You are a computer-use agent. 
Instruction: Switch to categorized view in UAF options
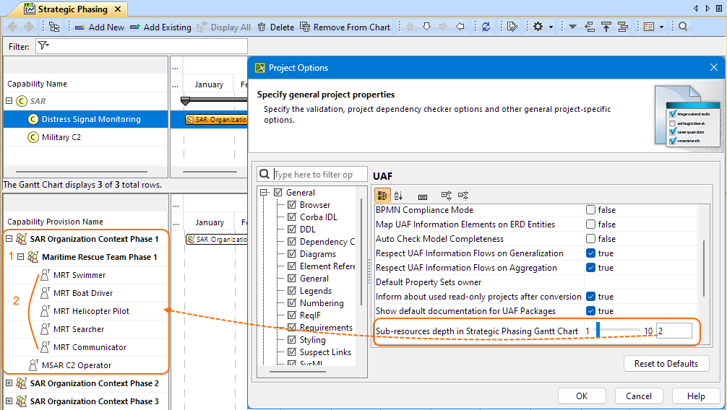[382, 196]
